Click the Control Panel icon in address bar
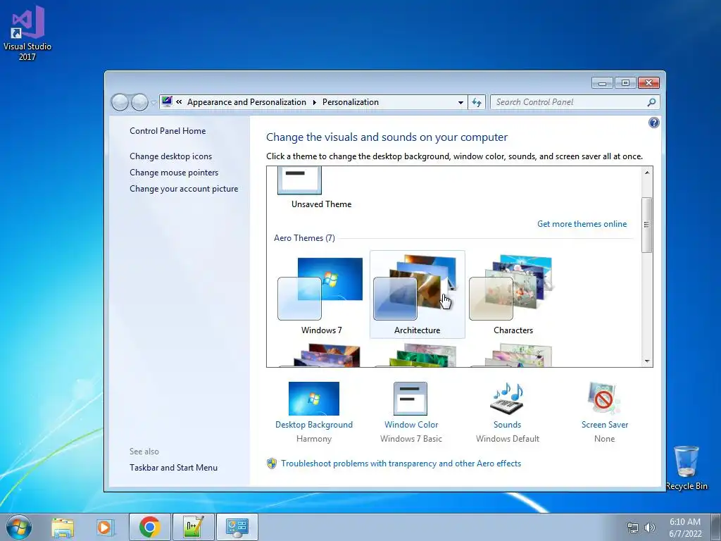 167,101
